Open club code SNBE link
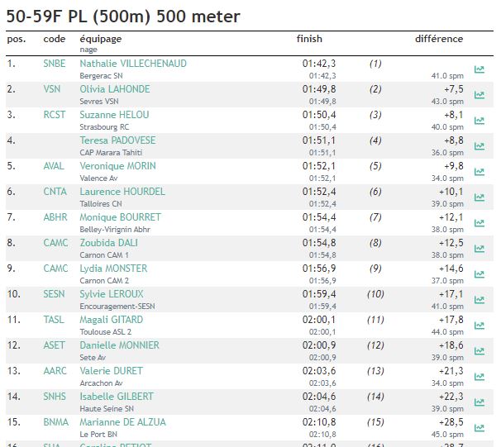The height and width of the screenshot is (447, 501). pos(55,64)
